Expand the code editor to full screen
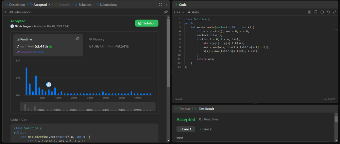Image resolution: width=340 pixels, height=144 pixels. pyautogui.click(x=334, y=12)
